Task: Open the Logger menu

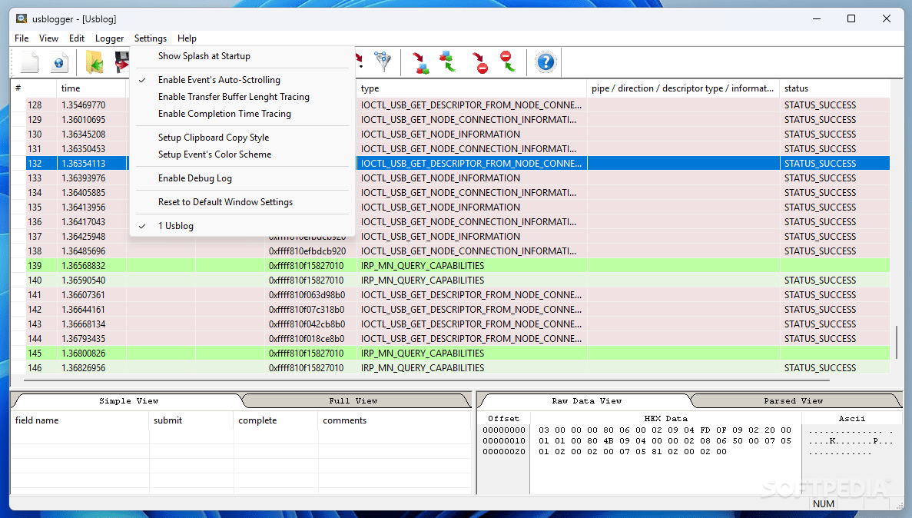Action: [109, 38]
